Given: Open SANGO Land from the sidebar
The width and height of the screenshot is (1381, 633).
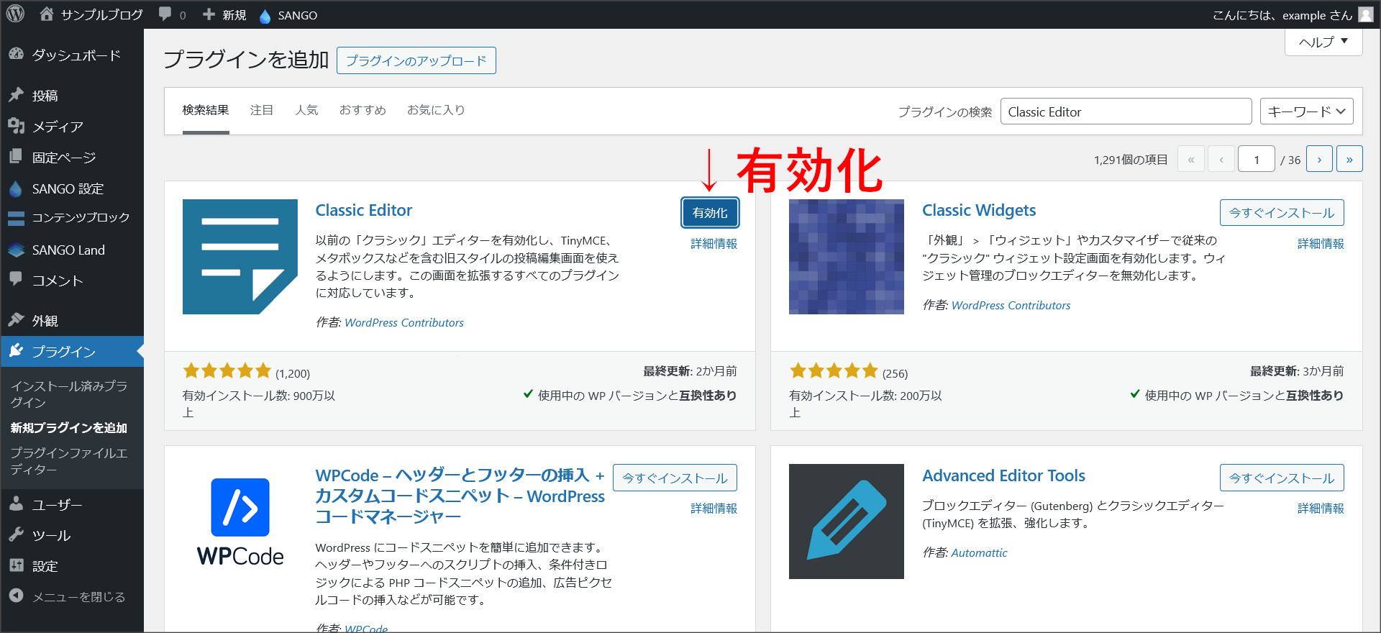Looking at the screenshot, I should click(68, 250).
